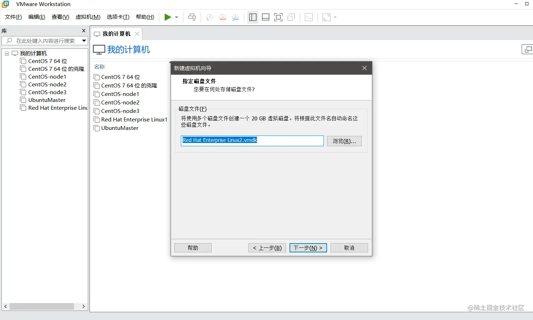Image resolution: width=533 pixels, height=320 pixels.
Task: Open the 编辑(E) menu
Action: coord(37,17)
